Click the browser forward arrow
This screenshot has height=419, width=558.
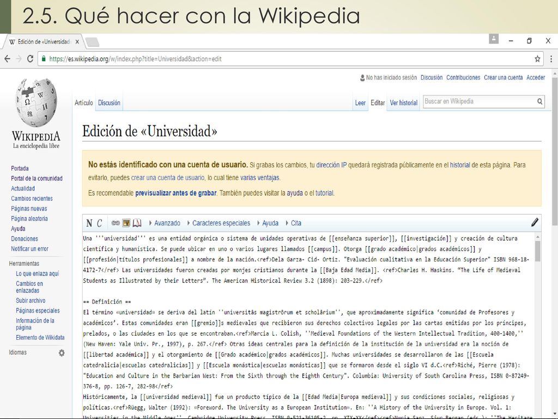[x=19, y=59]
